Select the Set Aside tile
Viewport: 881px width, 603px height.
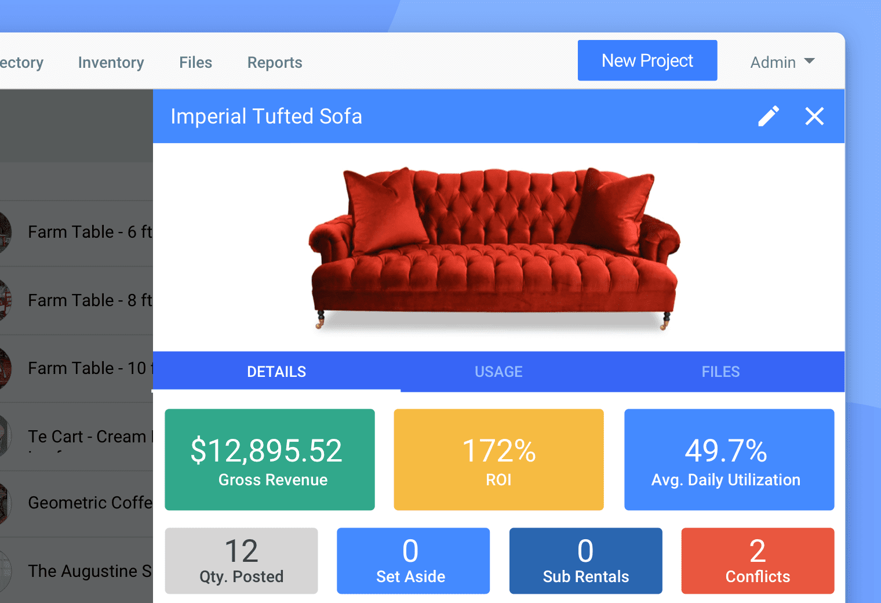[413, 561]
